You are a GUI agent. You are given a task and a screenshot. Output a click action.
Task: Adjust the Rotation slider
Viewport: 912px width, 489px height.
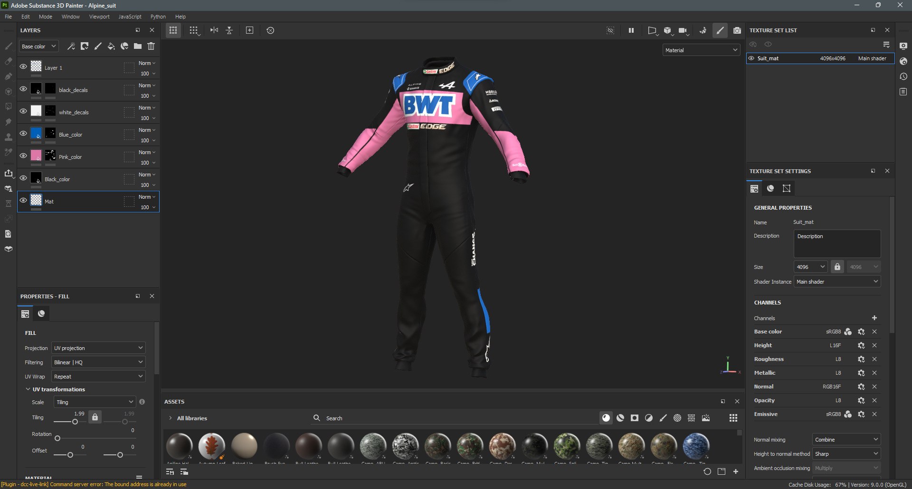57,438
